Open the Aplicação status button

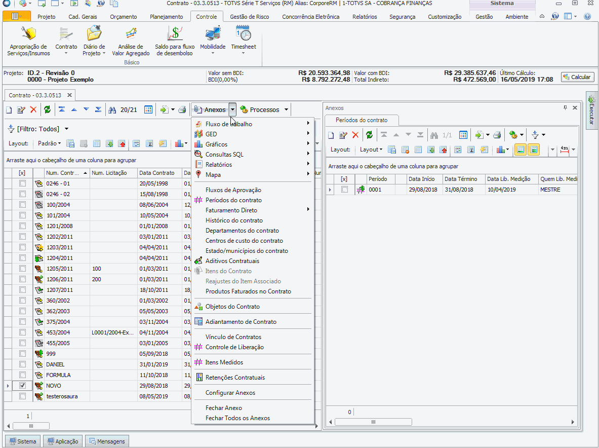[63, 441]
